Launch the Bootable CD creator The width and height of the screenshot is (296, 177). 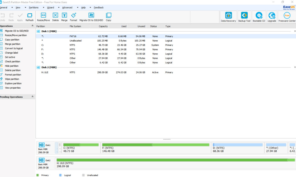(259, 17)
